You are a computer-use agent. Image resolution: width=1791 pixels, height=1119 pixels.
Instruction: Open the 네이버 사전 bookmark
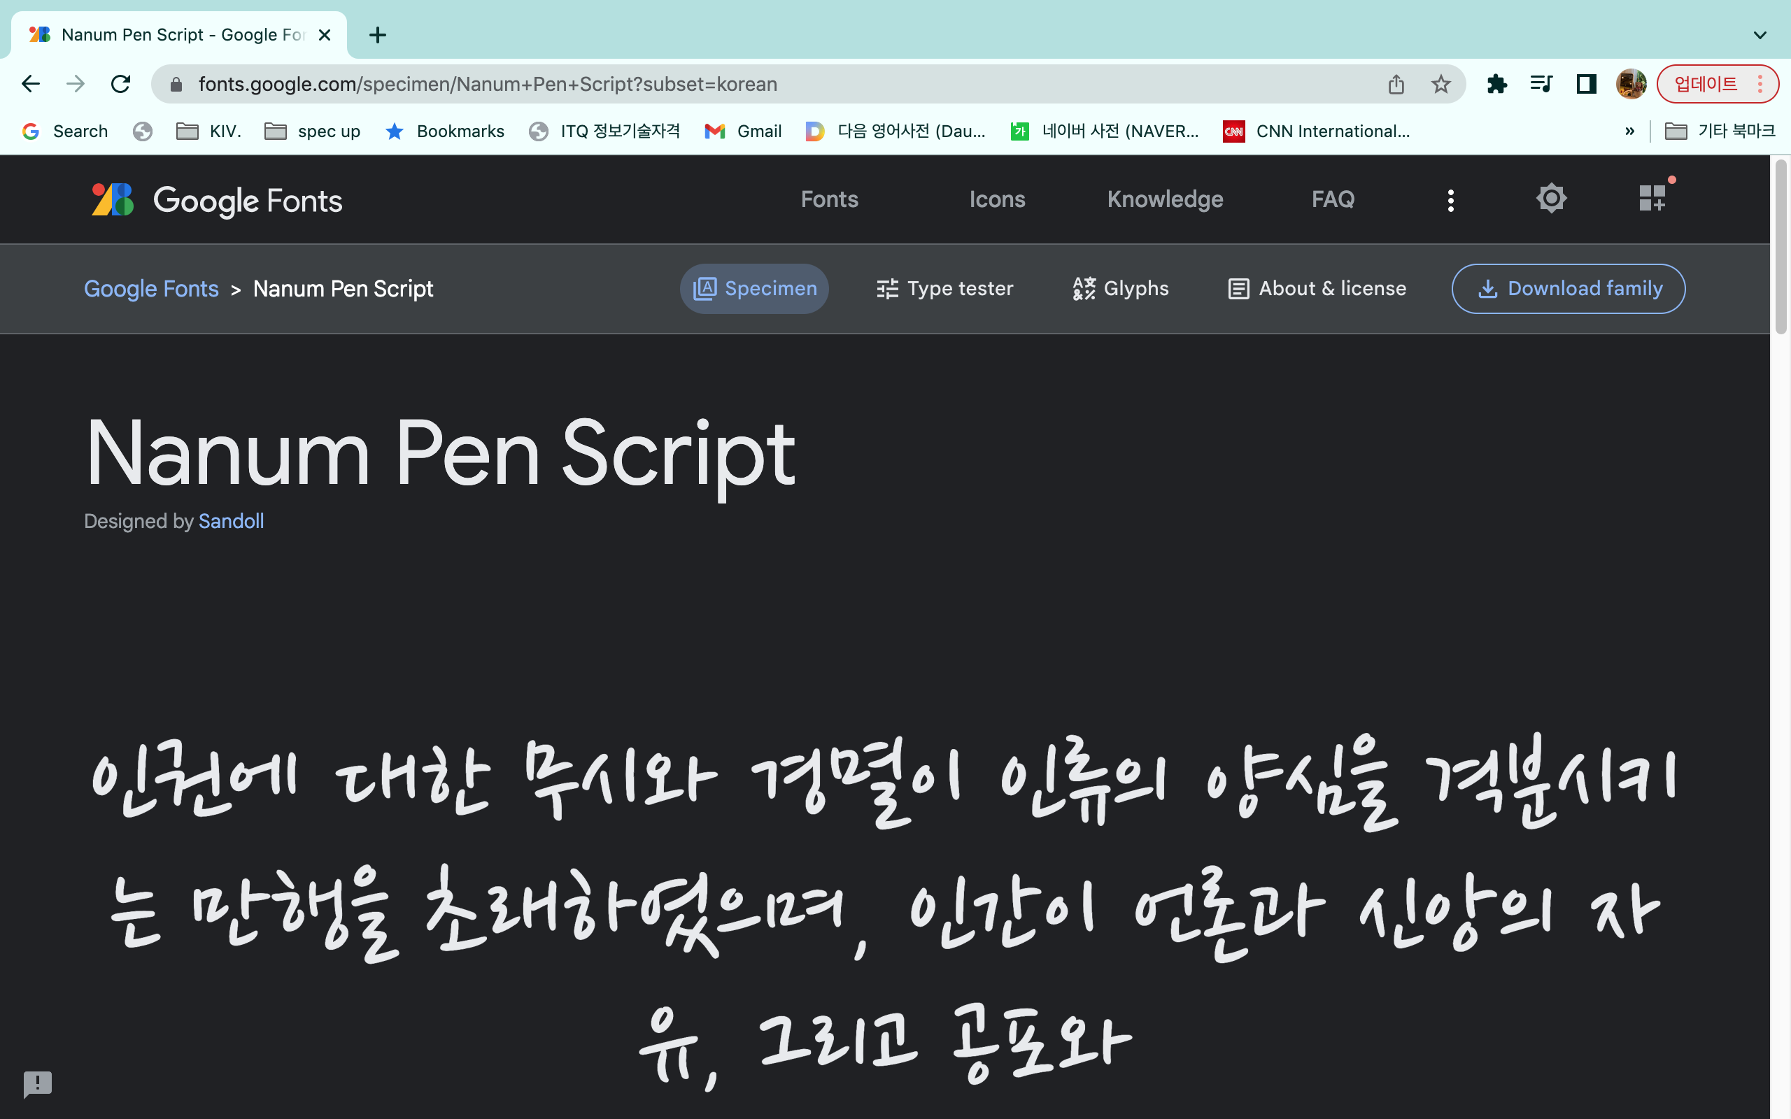(1104, 131)
